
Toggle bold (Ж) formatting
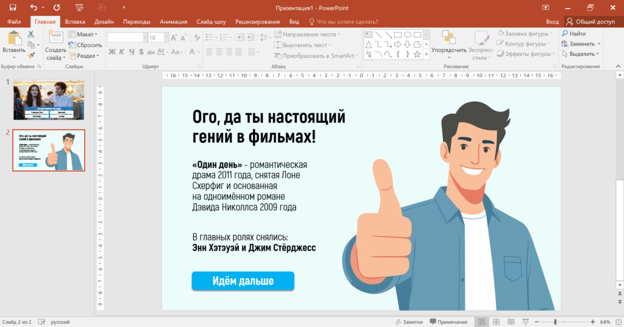click(112, 52)
